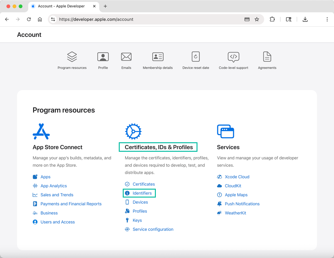Click the icon beside Apps link
Image resolution: width=334 pixels, height=258 pixels.
pyautogui.click(x=35, y=177)
